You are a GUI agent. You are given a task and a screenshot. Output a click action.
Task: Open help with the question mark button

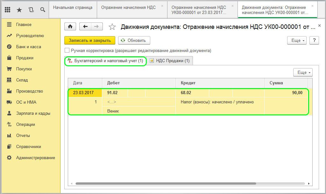[314, 40]
